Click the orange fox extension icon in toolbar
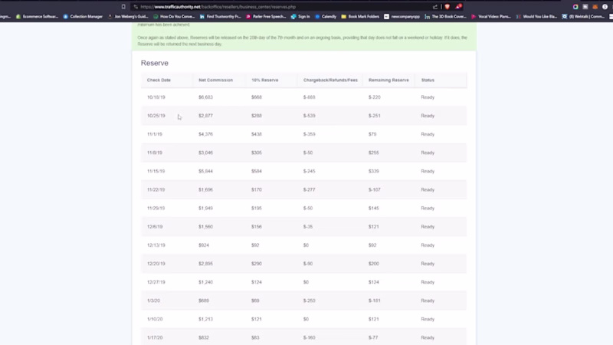The height and width of the screenshot is (345, 613). pyautogui.click(x=595, y=7)
